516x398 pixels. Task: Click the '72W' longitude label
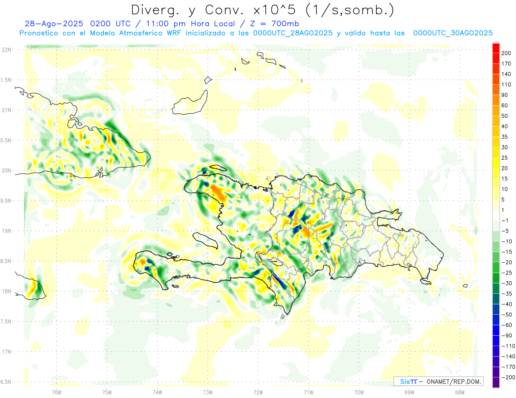coord(258,392)
